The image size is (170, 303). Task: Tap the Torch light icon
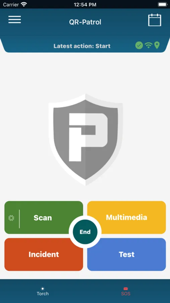pos(43,289)
